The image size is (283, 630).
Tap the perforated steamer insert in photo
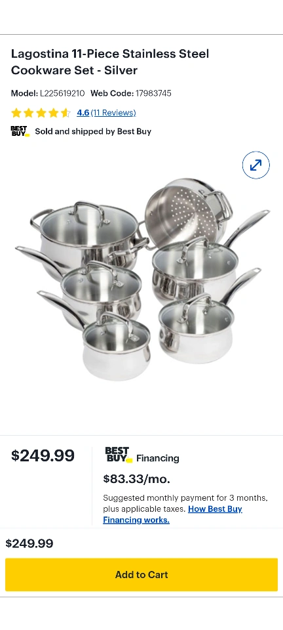click(x=187, y=208)
